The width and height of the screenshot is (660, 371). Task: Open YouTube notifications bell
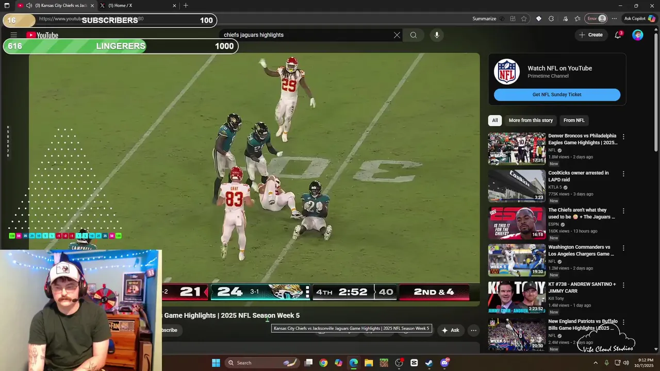618,35
